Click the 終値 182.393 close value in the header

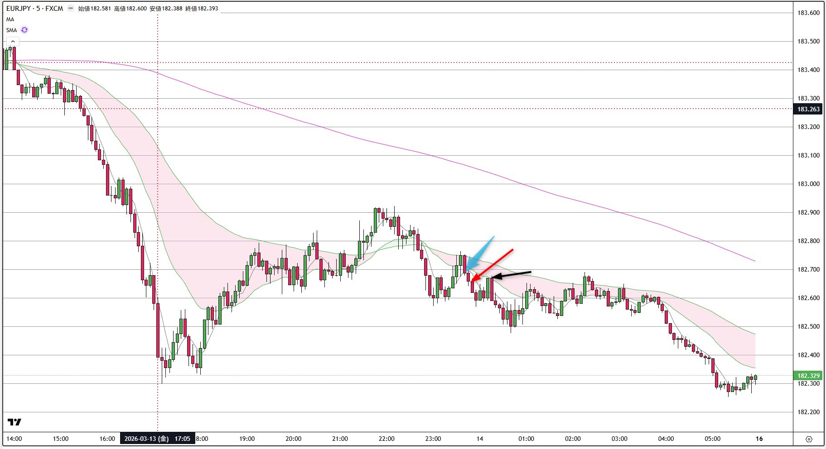[202, 9]
